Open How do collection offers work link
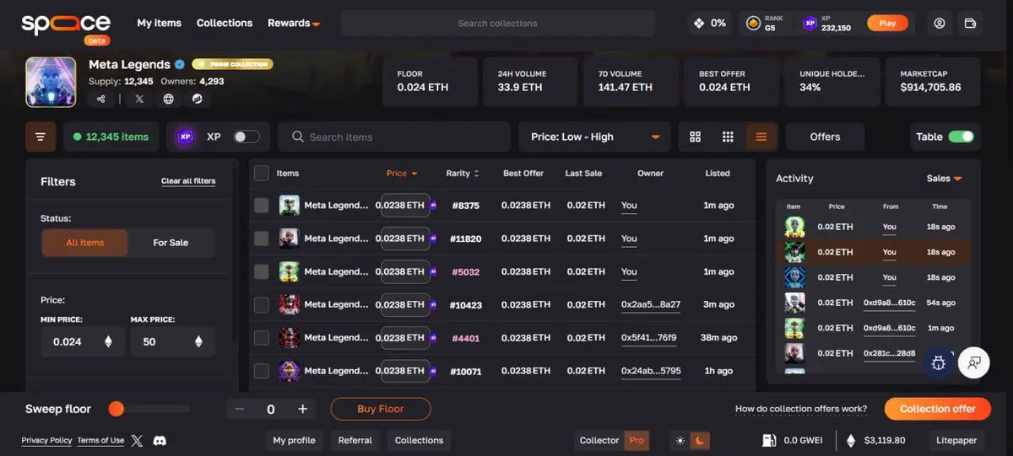The height and width of the screenshot is (456, 1013). point(801,409)
